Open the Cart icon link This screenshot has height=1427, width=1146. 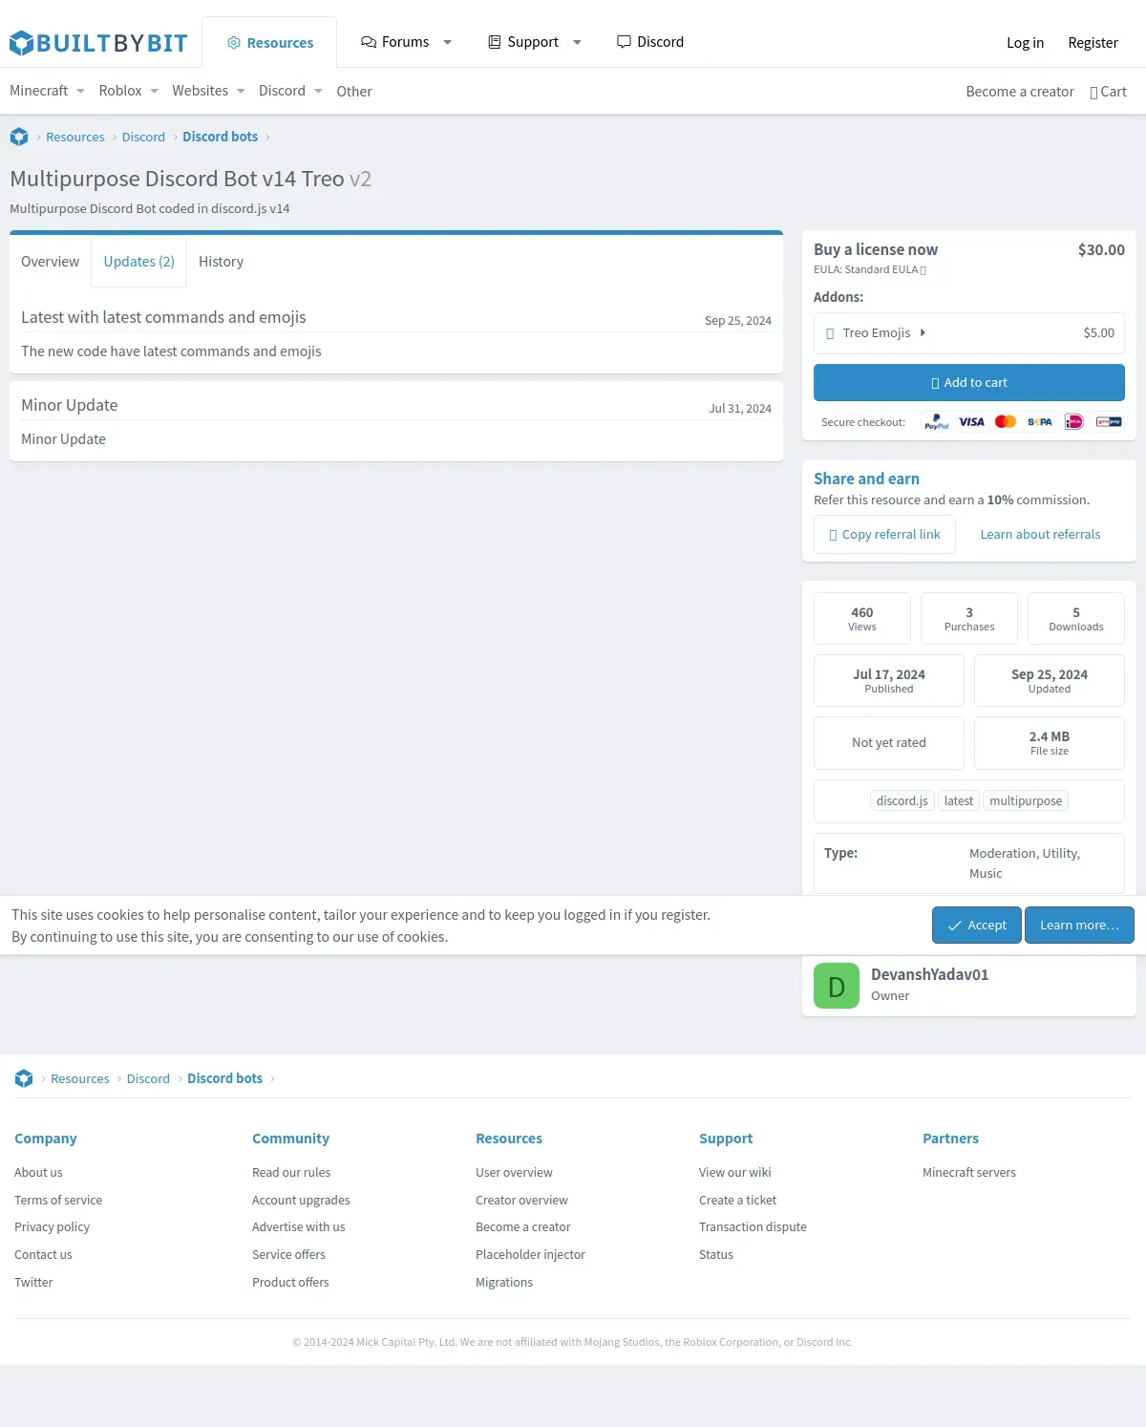click(x=1108, y=92)
